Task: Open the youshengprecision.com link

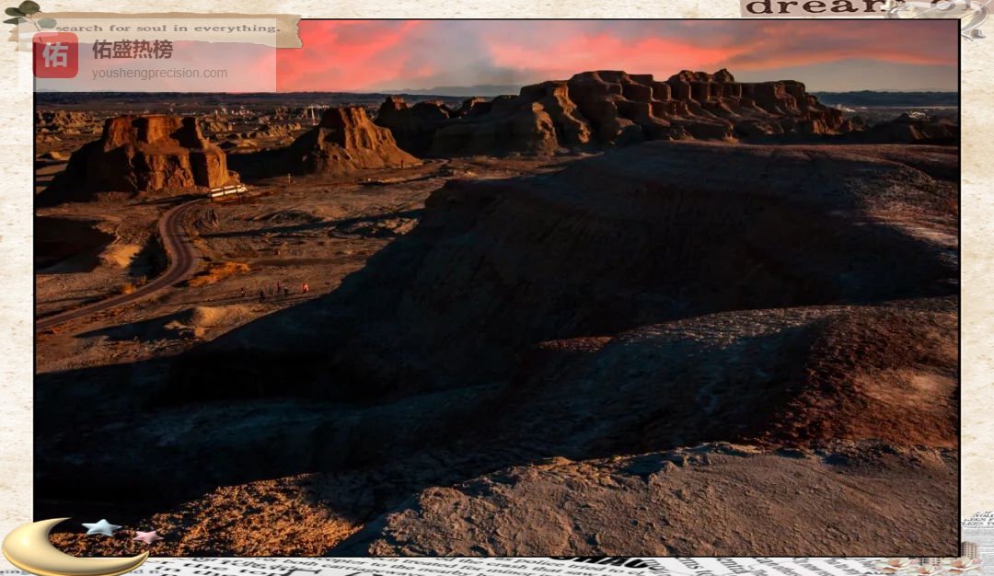Action: pos(159,74)
